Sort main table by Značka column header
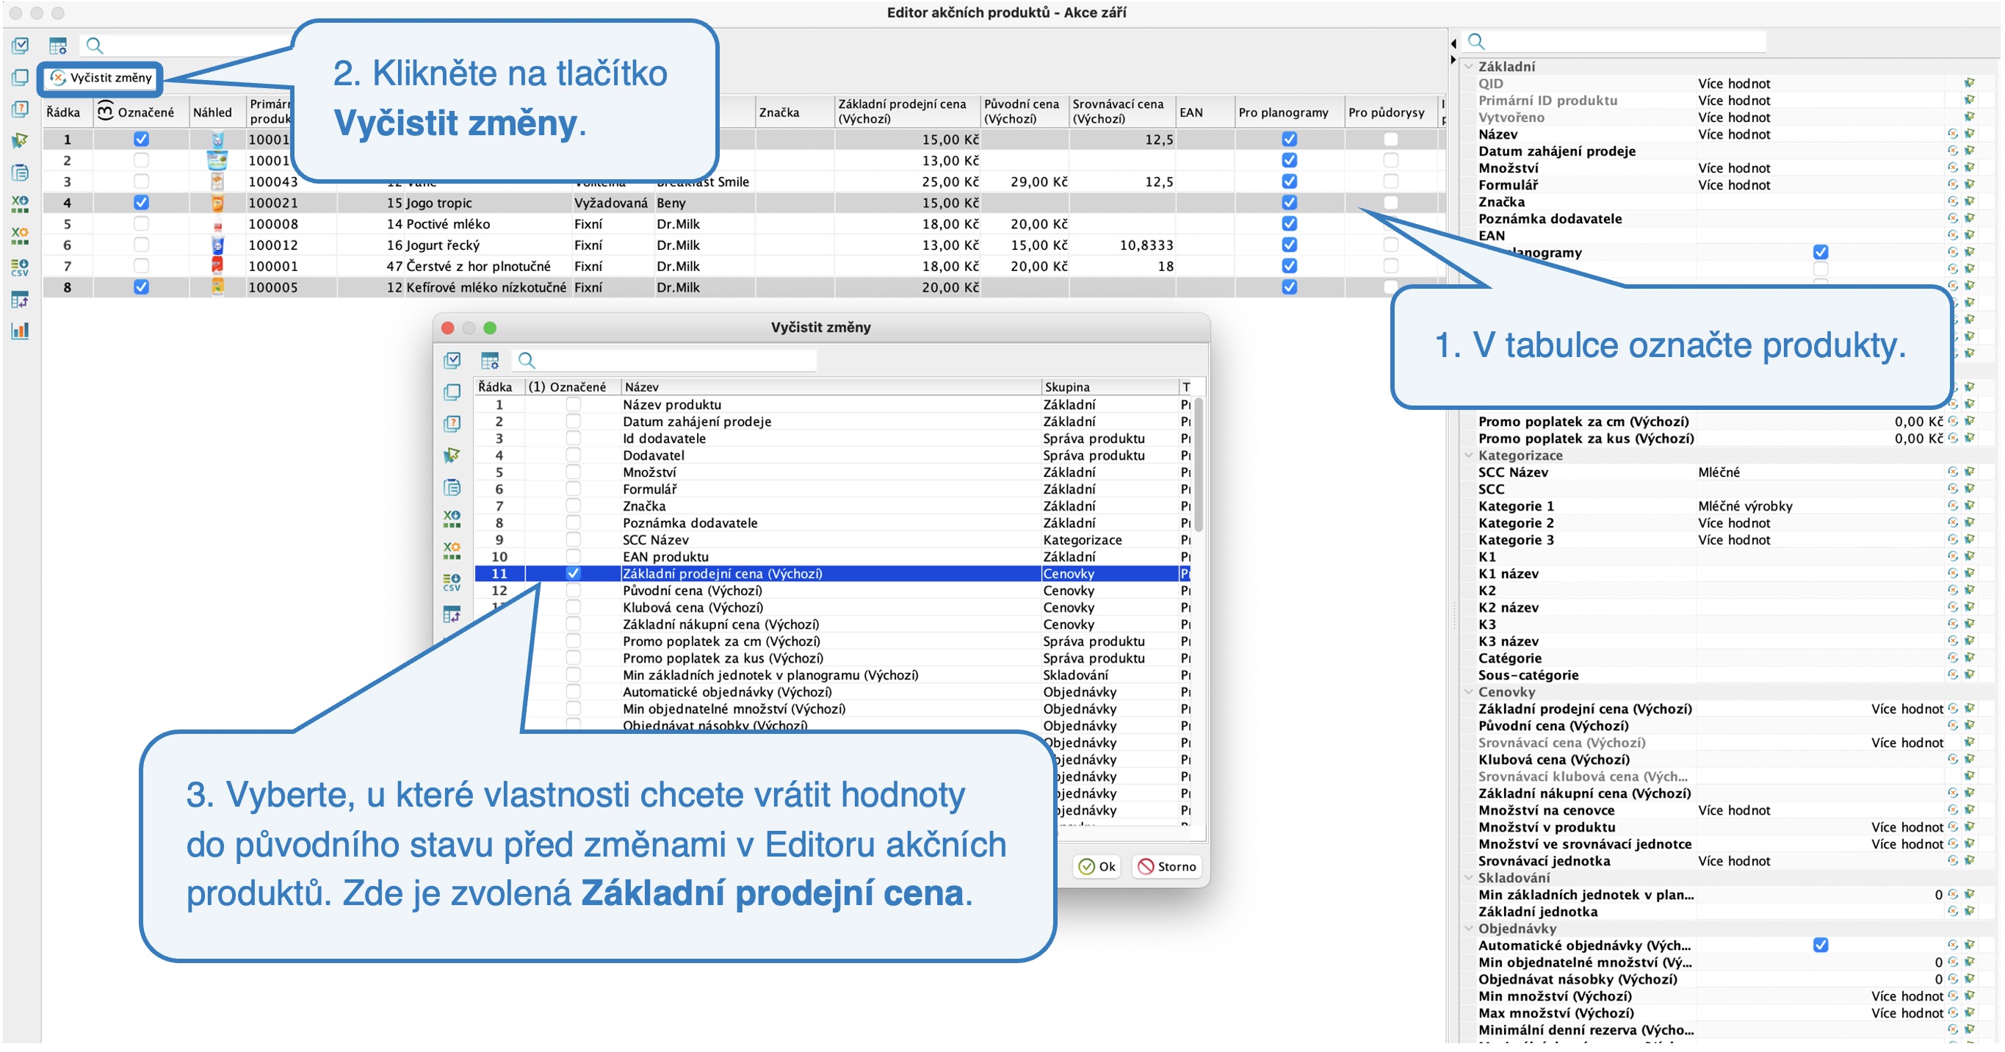 pos(794,112)
